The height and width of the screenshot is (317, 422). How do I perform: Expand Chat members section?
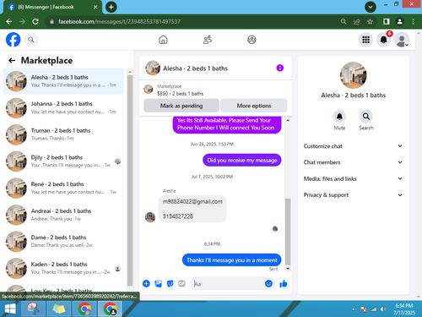point(353,162)
